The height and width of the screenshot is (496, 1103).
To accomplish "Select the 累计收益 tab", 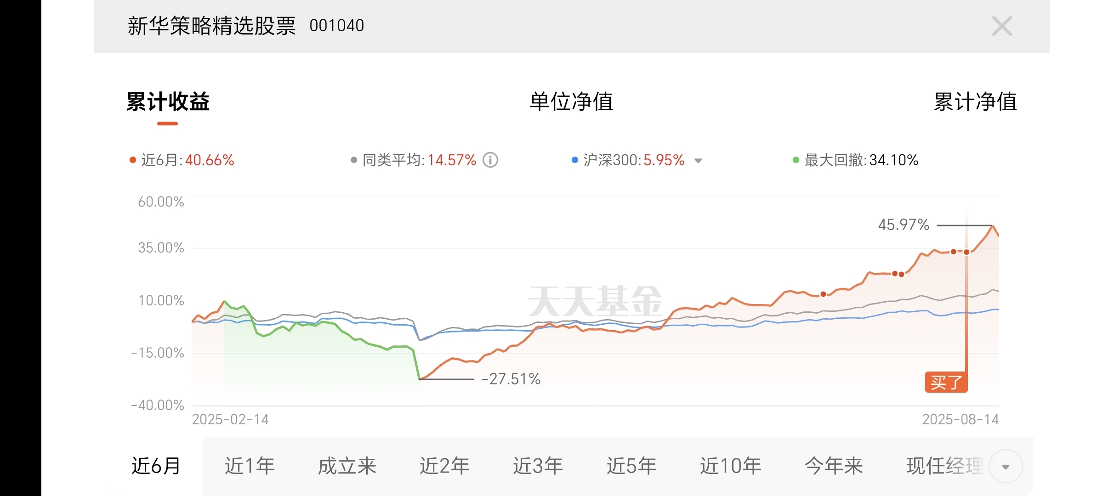I will (168, 101).
